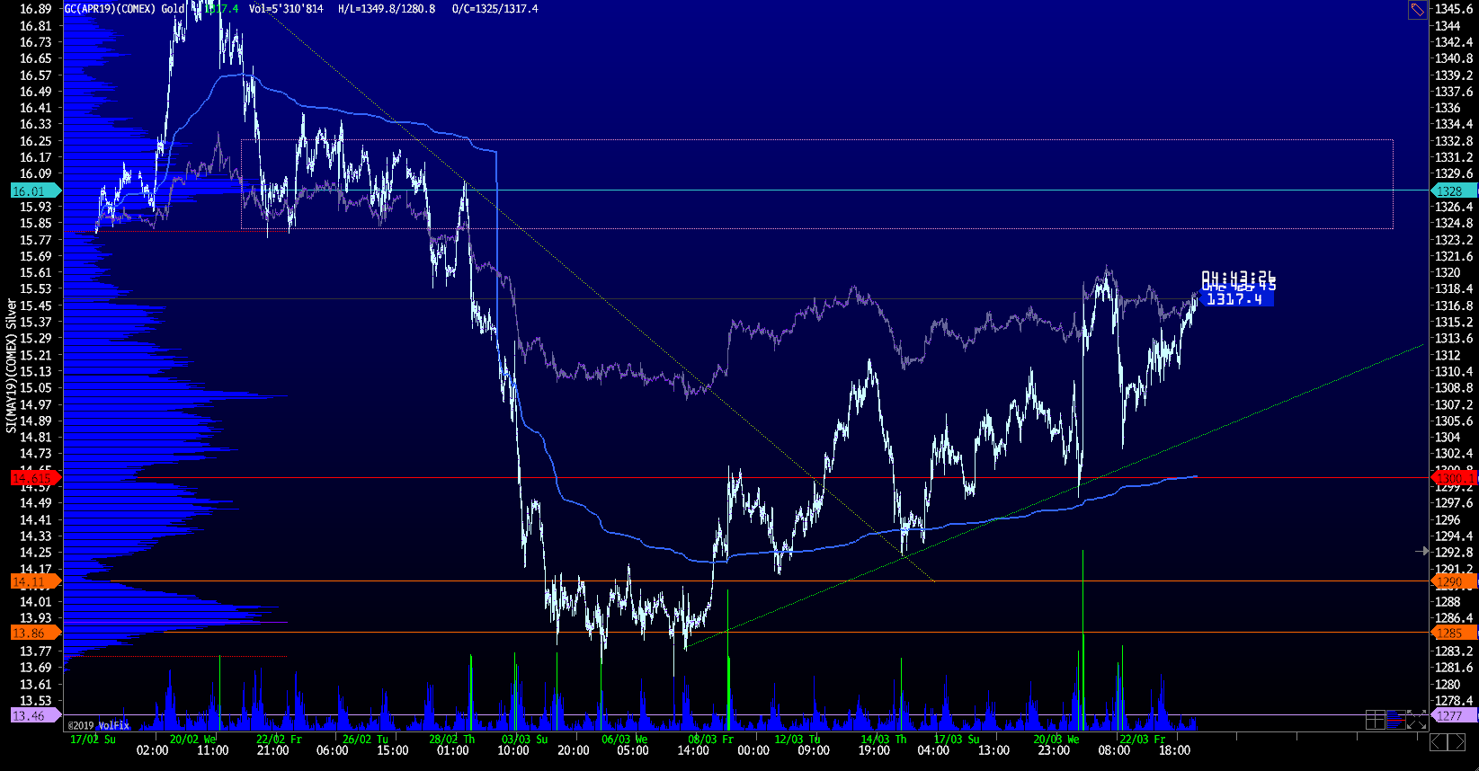Click the 2019 VolFix copyright label
This screenshot has height=771, width=1479.
coord(99,725)
